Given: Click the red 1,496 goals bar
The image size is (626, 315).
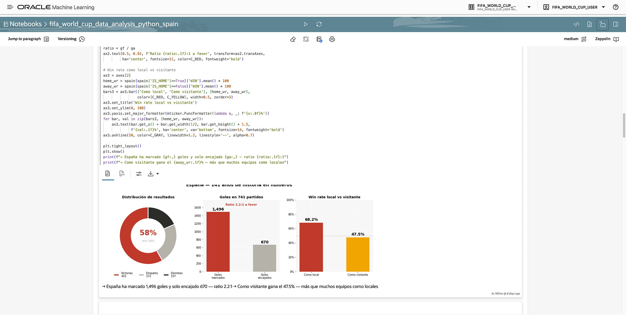Looking at the screenshot, I should 218,242.
